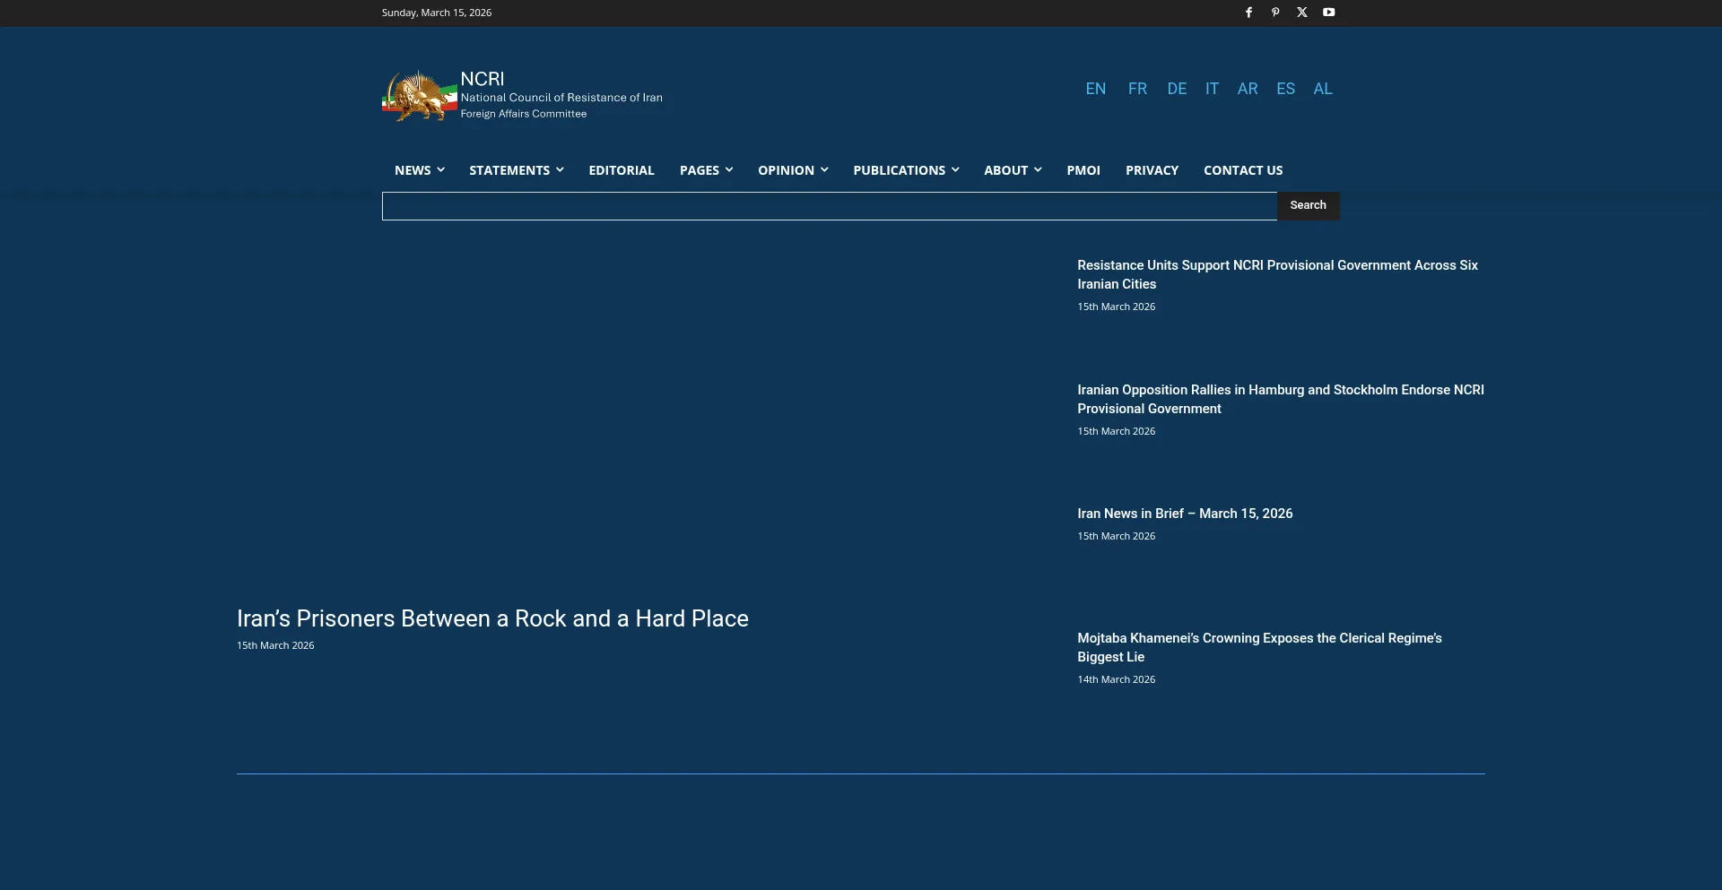Image resolution: width=1722 pixels, height=890 pixels.
Task: Read Mojtaba Khamenei's Crowning article
Action: pyautogui.click(x=1259, y=647)
